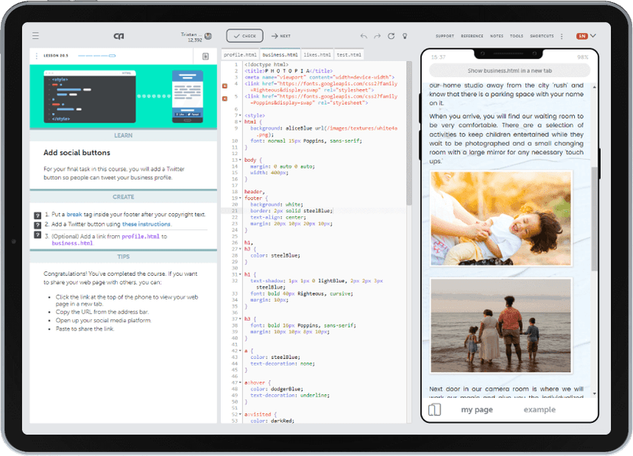The width and height of the screenshot is (633, 456).
Task: Open the three-dot more options menu
Action: [x=562, y=36]
